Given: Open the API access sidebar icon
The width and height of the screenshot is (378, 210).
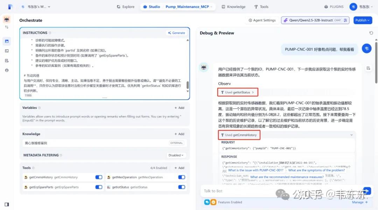Looking at the screenshot, I should click(x=7, y=51).
